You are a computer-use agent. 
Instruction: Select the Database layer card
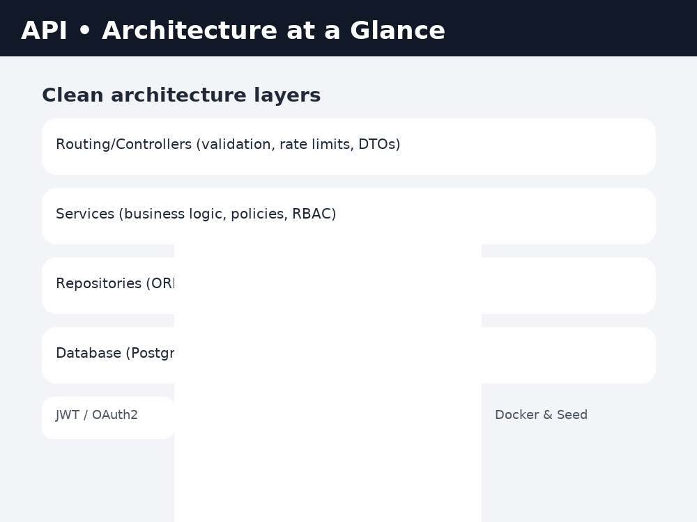348,355
